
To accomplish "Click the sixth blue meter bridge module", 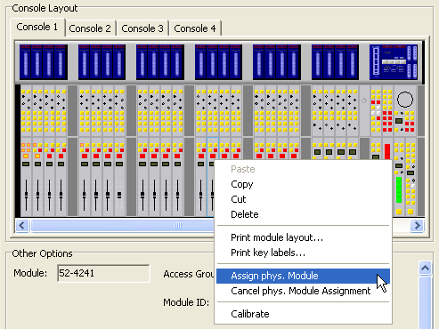I will pos(335,62).
